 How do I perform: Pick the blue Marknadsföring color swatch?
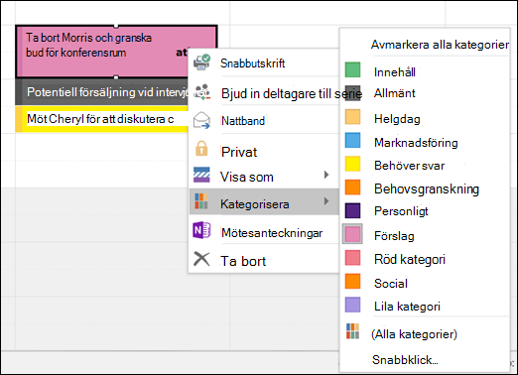[352, 140]
